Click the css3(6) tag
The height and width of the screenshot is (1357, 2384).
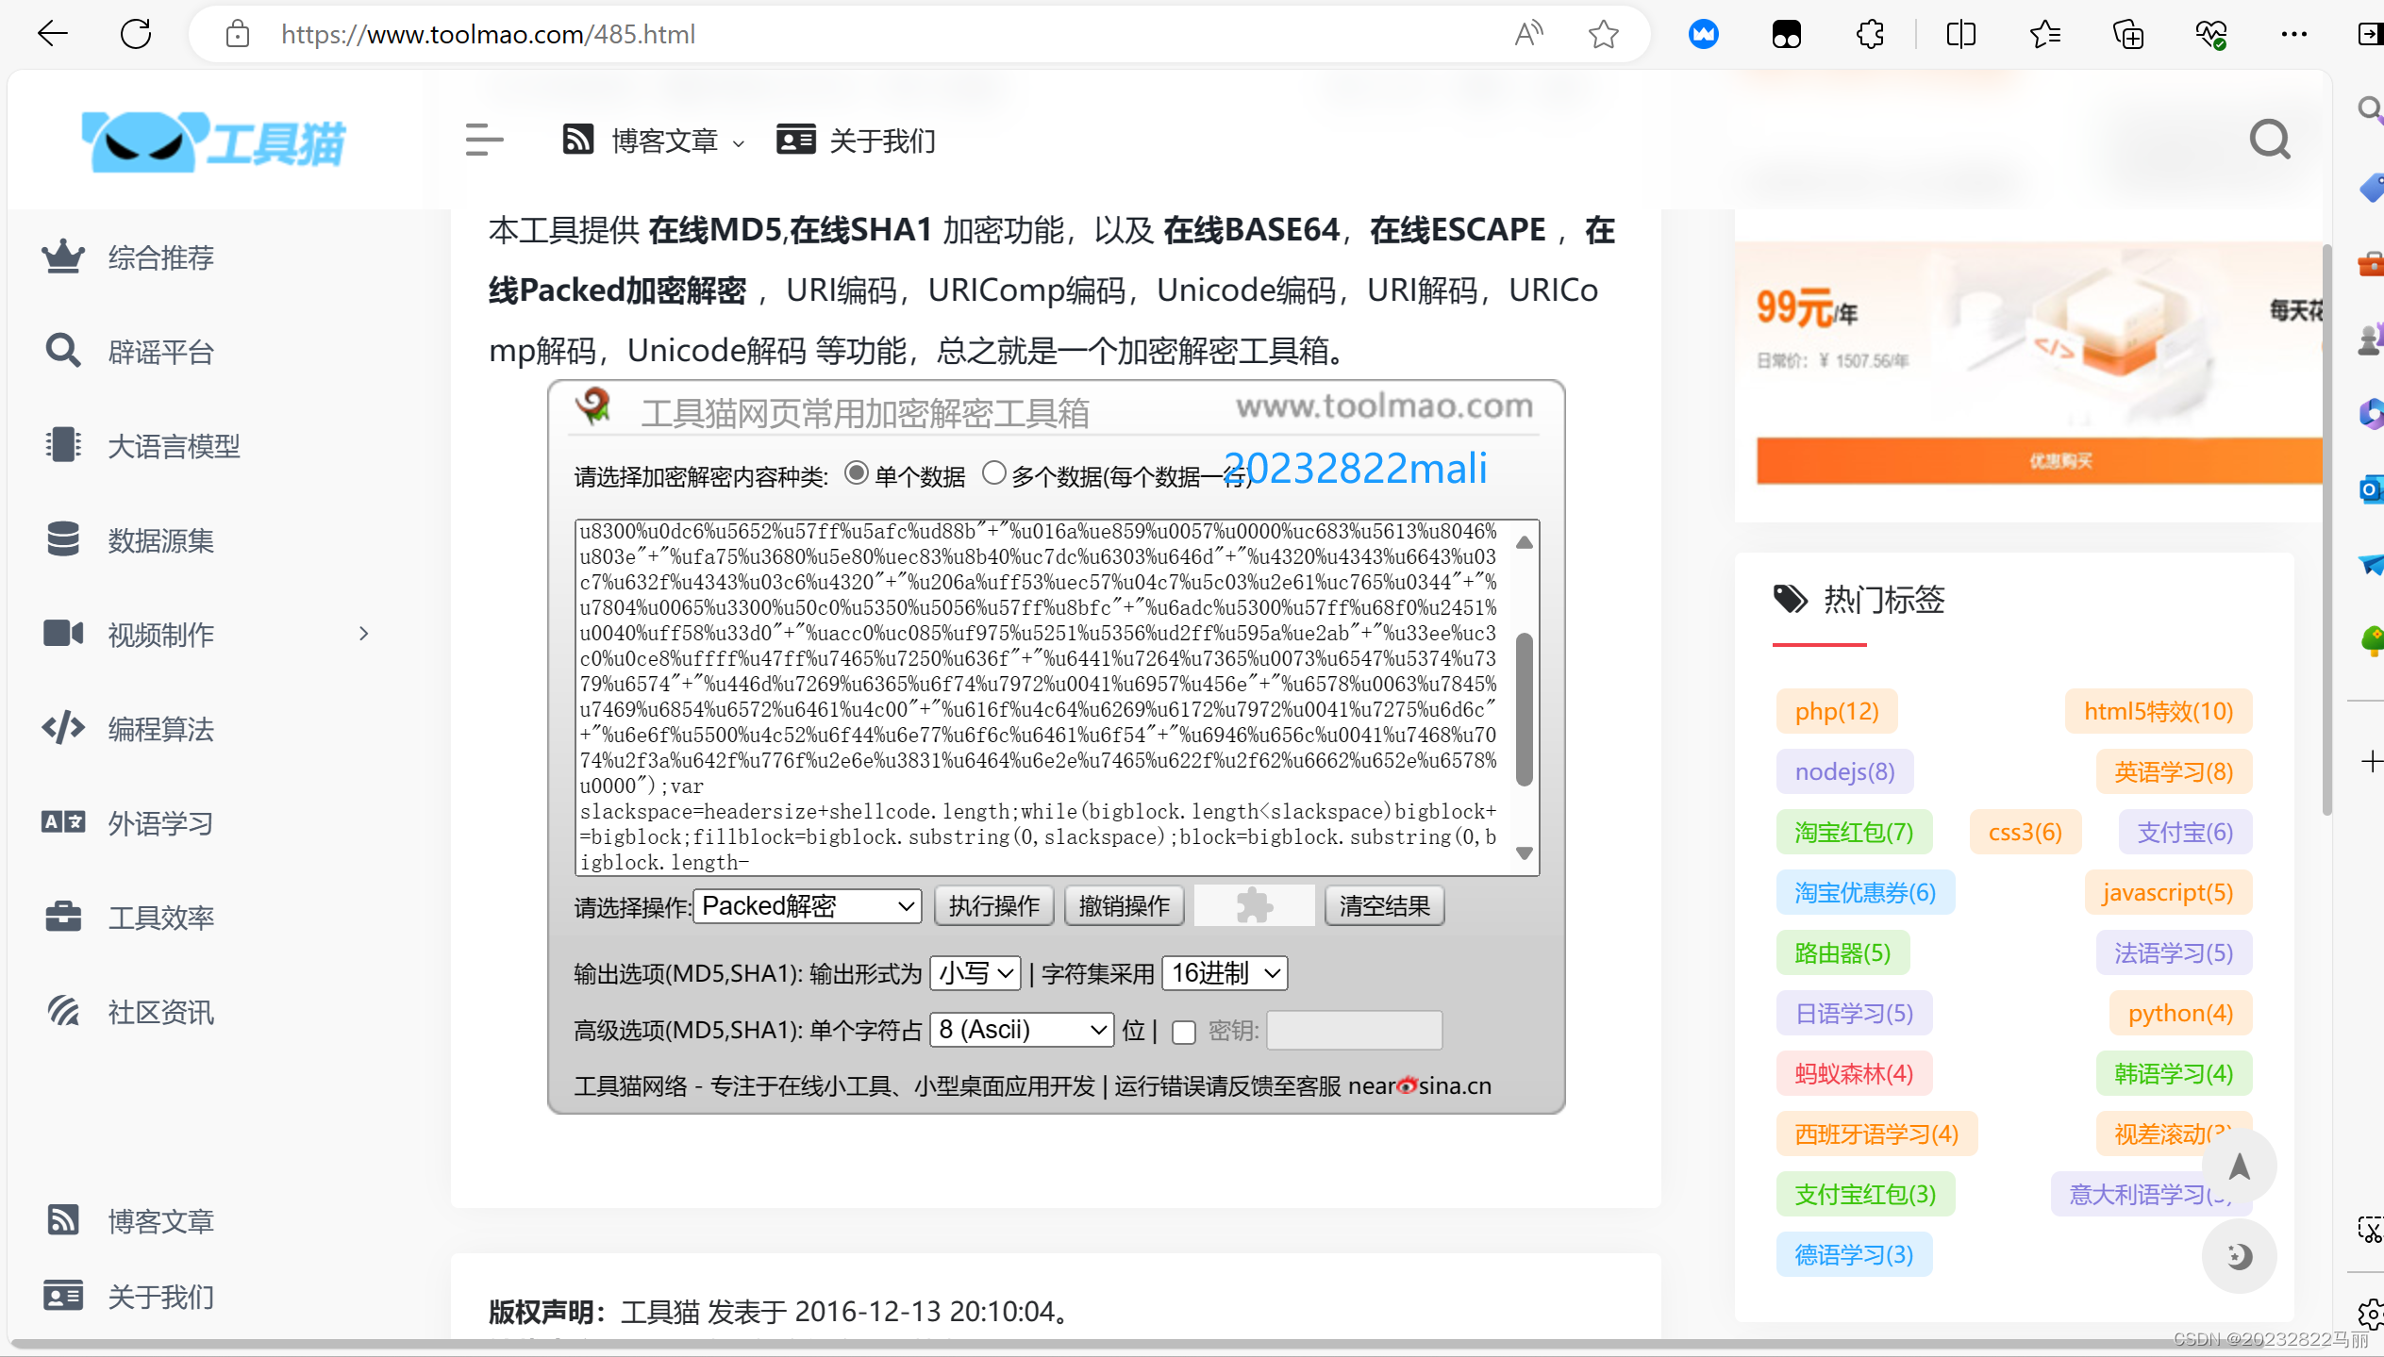point(2025,832)
